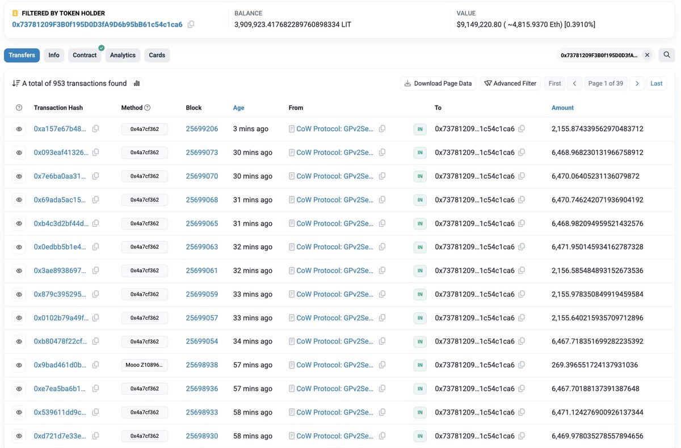The image size is (681, 448).
Task: Open search magnifier icon
Action: 667,55
